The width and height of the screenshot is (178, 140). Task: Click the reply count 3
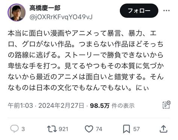pyautogui.click(x=23, y=129)
